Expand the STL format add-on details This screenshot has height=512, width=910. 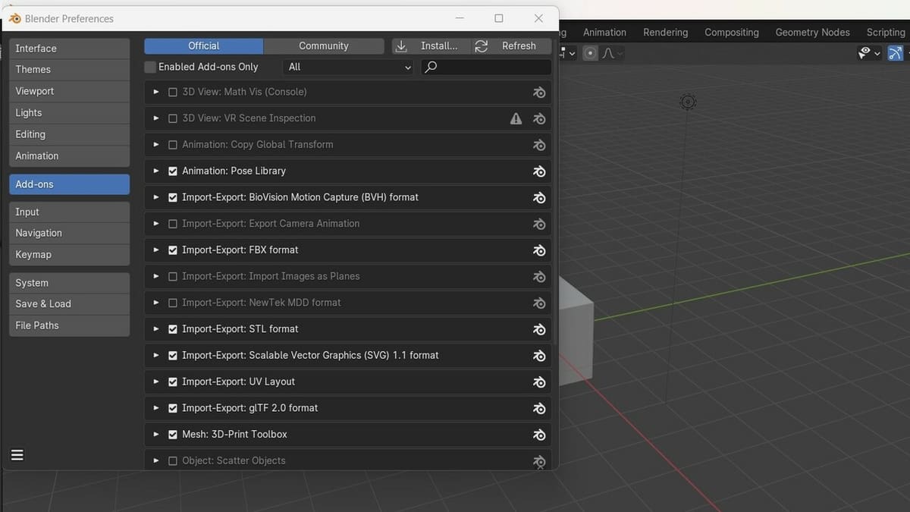click(x=156, y=329)
